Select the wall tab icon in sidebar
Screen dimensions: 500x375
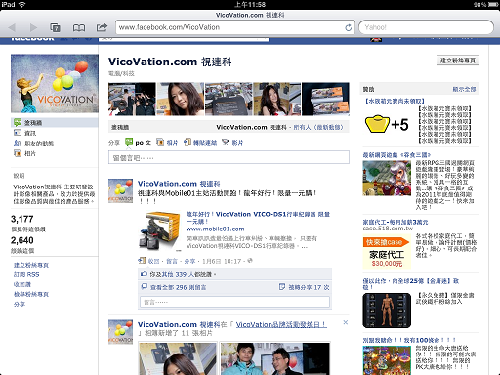point(18,123)
